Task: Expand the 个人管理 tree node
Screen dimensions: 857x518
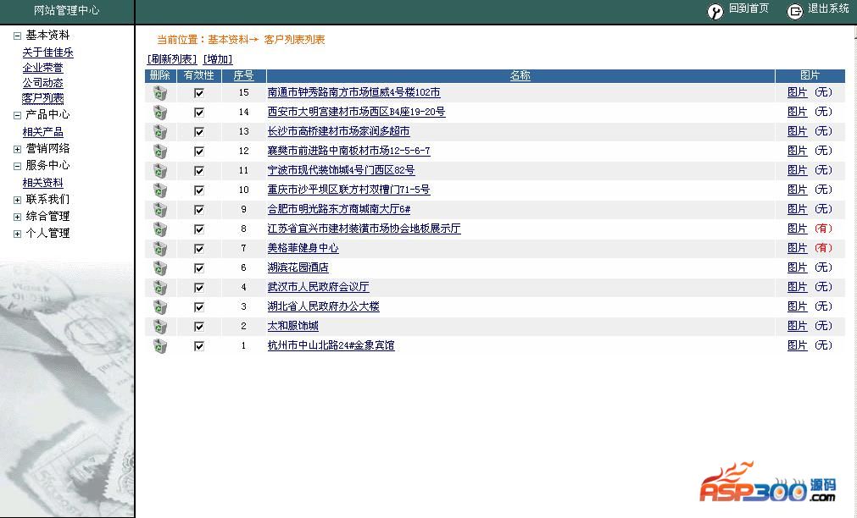Action: pyautogui.click(x=17, y=234)
